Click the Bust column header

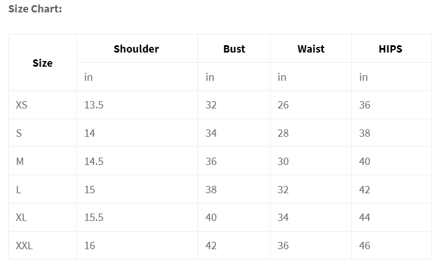coord(234,49)
